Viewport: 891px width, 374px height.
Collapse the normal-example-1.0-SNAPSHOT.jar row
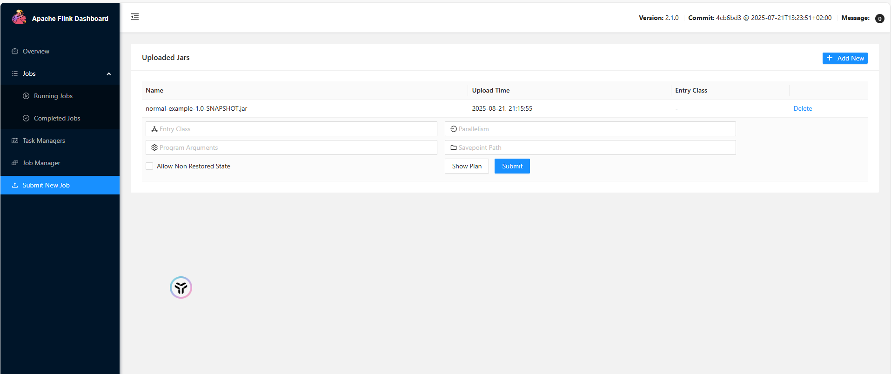point(196,108)
